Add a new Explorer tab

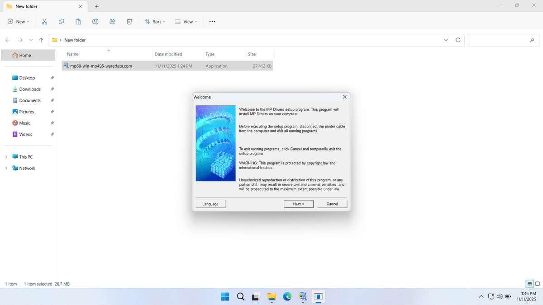pyautogui.click(x=96, y=6)
